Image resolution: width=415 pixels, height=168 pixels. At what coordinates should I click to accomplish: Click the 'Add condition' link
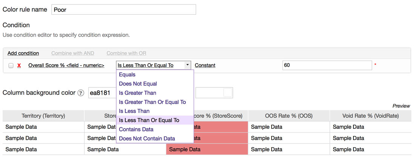click(23, 53)
